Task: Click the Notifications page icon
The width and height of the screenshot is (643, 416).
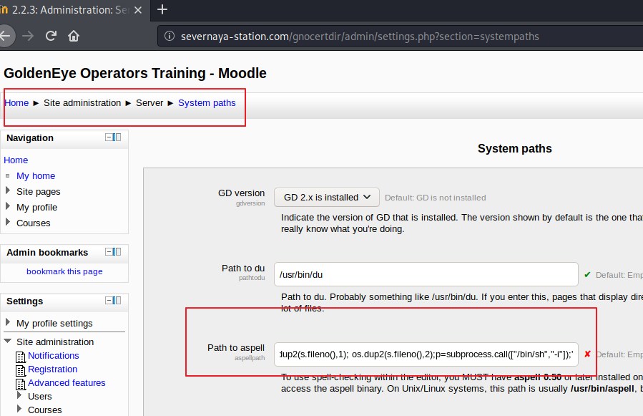Action: tap(20, 356)
